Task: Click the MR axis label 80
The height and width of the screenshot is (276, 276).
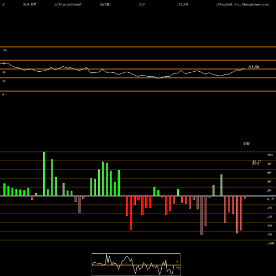Action: tap(269, 164)
